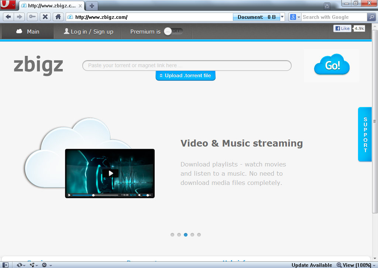
Task: Open the home page icon
Action: 58,17
